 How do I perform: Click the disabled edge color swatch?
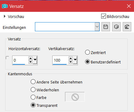click(75, 97)
